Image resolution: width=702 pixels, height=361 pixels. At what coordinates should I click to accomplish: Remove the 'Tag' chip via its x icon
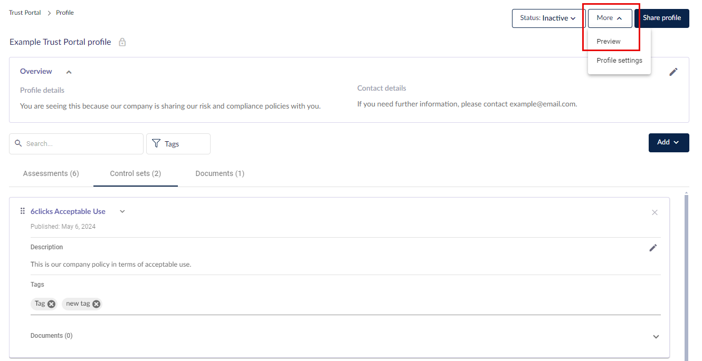pos(51,304)
